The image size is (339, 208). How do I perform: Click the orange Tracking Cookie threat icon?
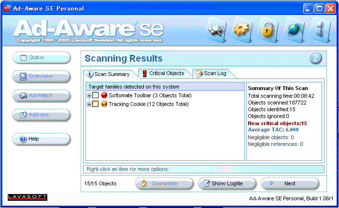(x=104, y=104)
